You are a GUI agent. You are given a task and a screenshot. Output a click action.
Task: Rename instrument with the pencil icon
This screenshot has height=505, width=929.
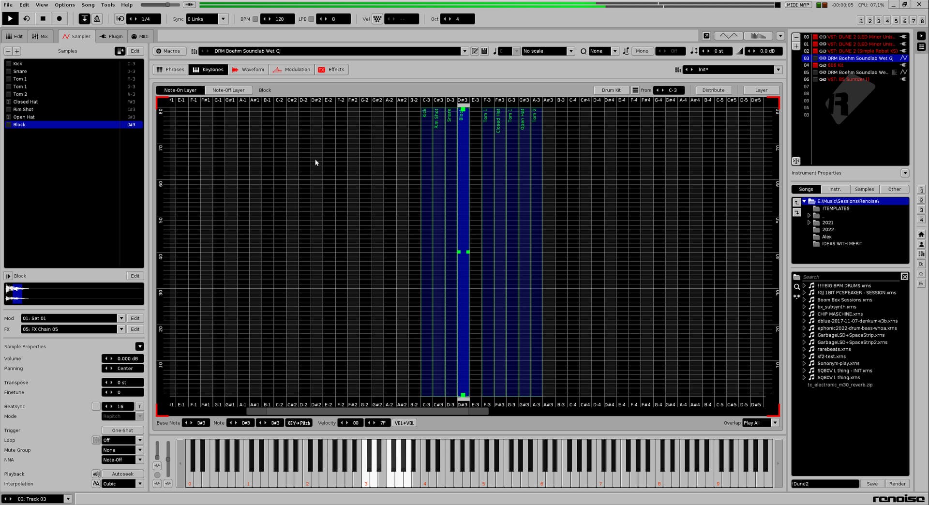coord(475,51)
